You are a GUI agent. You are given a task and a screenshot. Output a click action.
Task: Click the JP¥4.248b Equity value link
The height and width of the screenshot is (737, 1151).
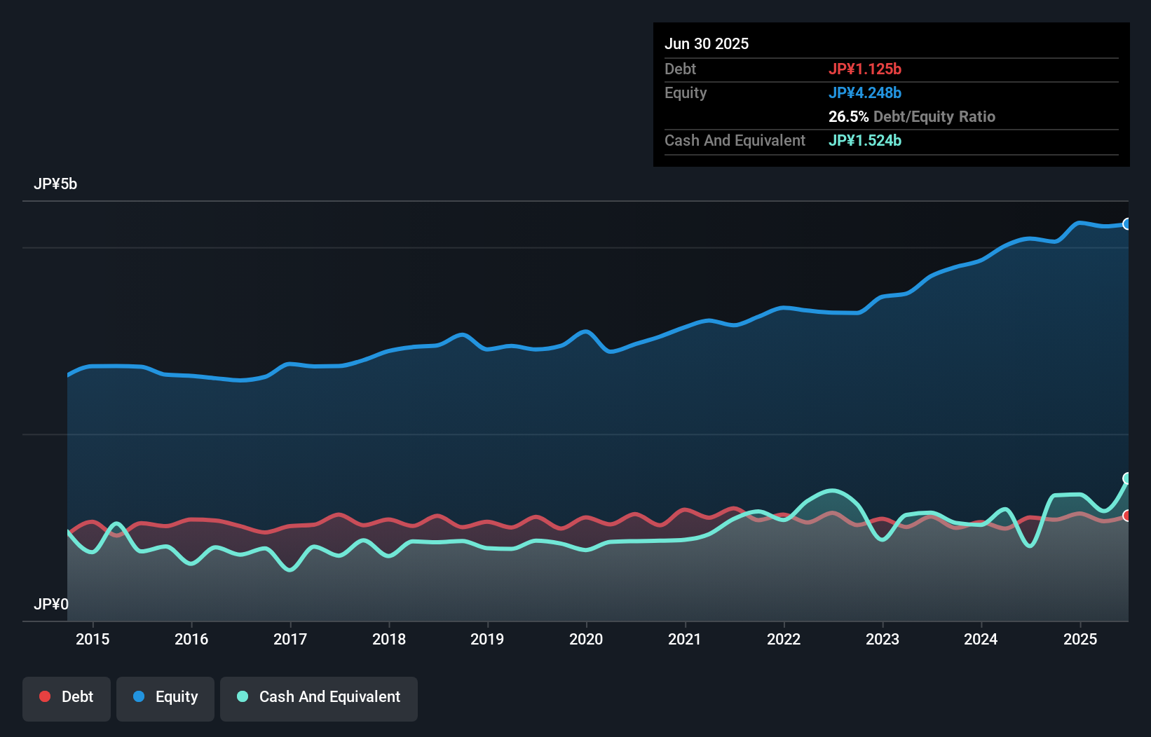point(865,92)
